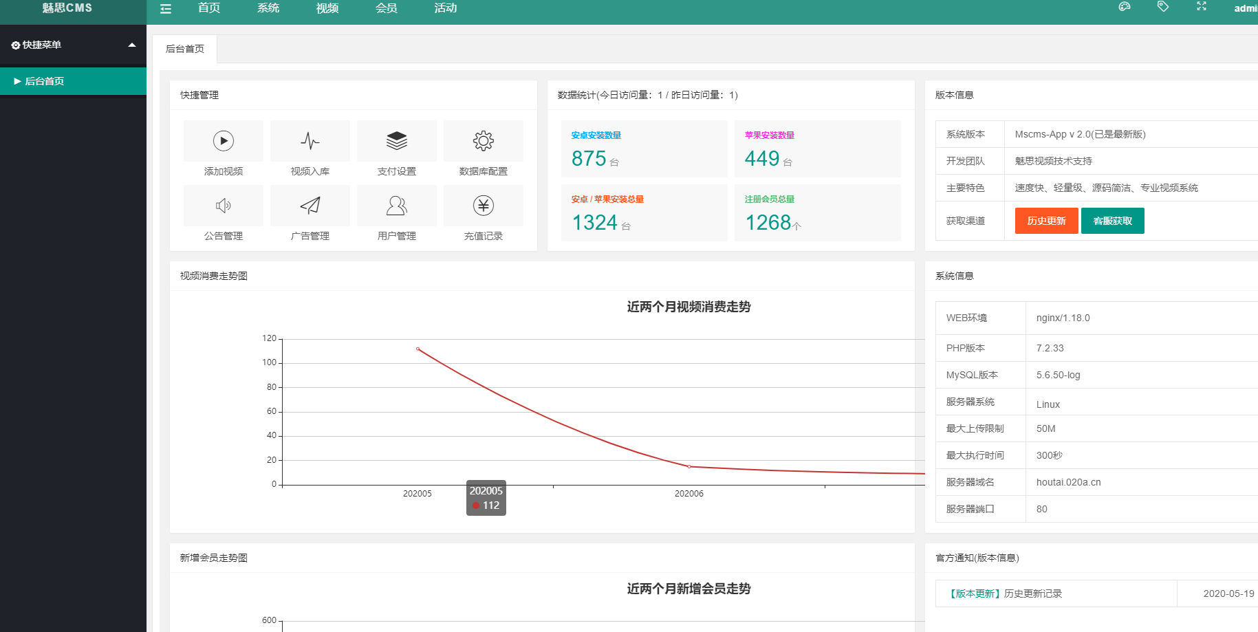Open the theme palette icon
Screen dimensions: 1258x632
pyautogui.click(x=1125, y=6)
